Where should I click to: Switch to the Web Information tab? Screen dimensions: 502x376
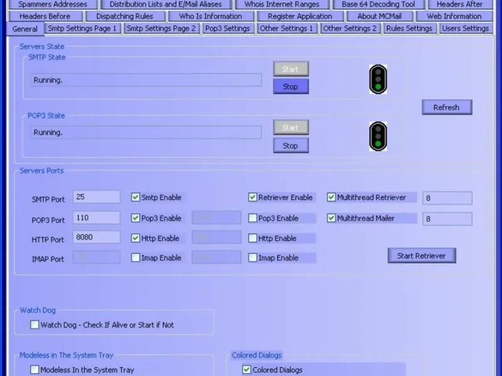point(454,16)
